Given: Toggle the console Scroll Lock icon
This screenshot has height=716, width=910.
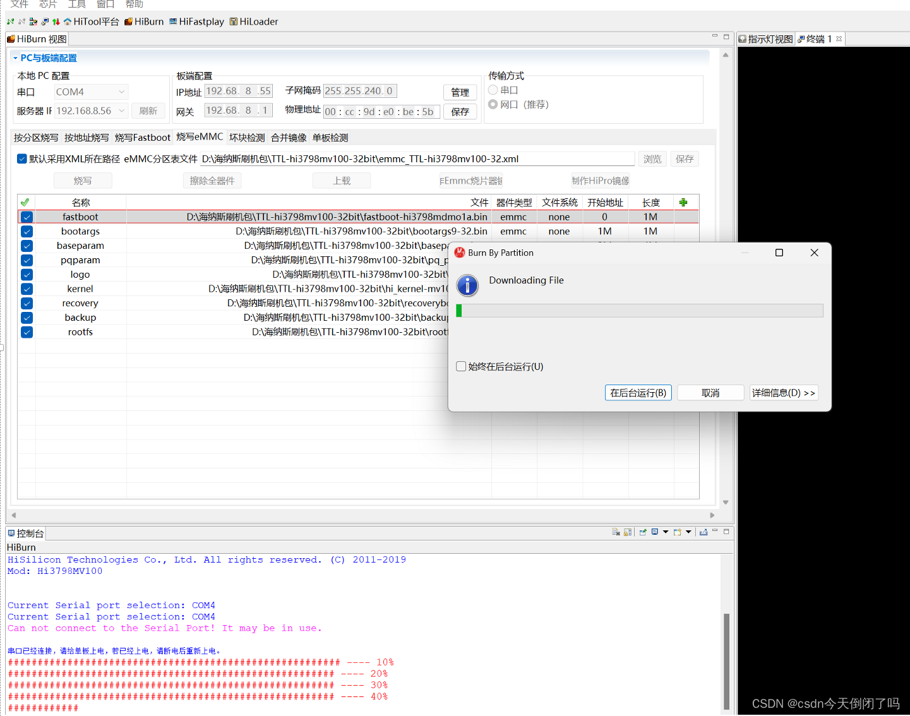Looking at the screenshot, I should pyautogui.click(x=628, y=532).
